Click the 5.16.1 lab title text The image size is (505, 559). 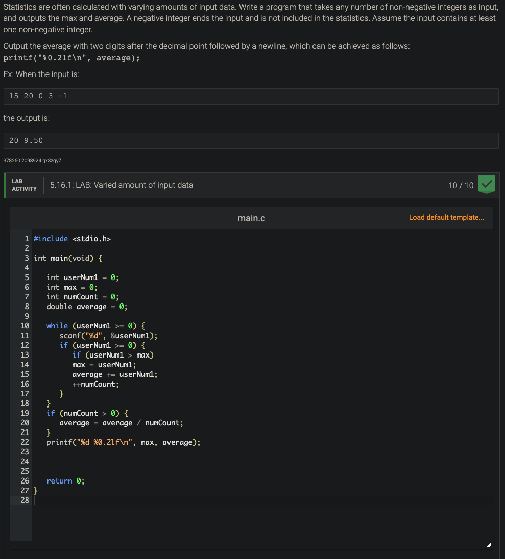[122, 185]
